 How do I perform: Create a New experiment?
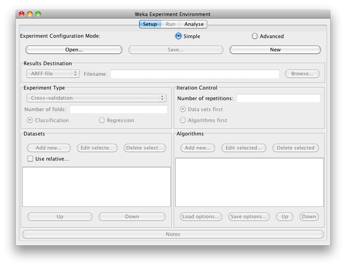click(275, 49)
